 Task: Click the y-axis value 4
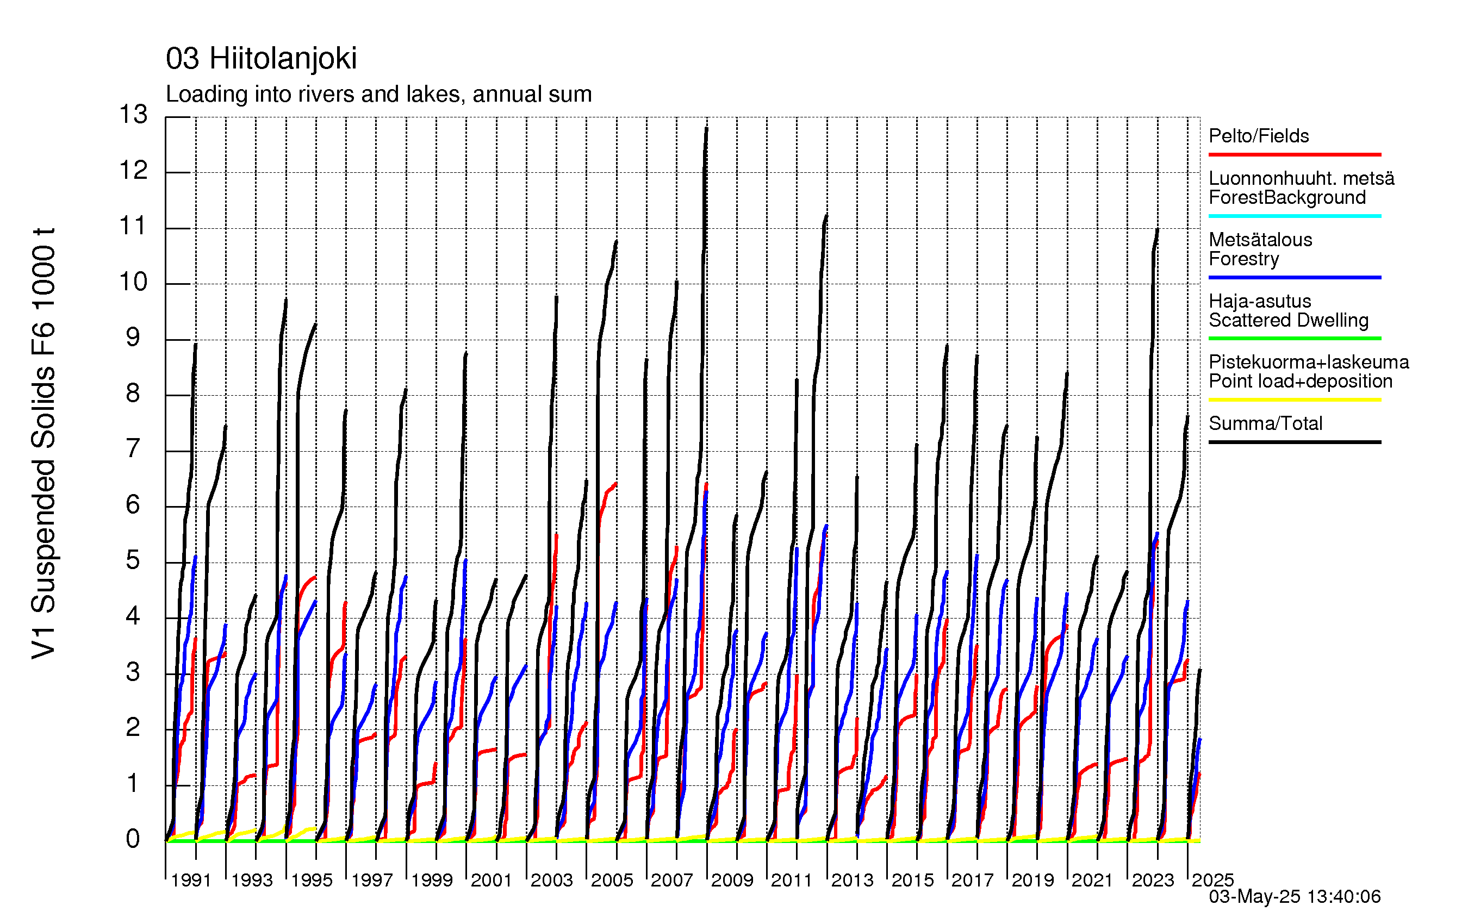pyautogui.click(x=133, y=616)
